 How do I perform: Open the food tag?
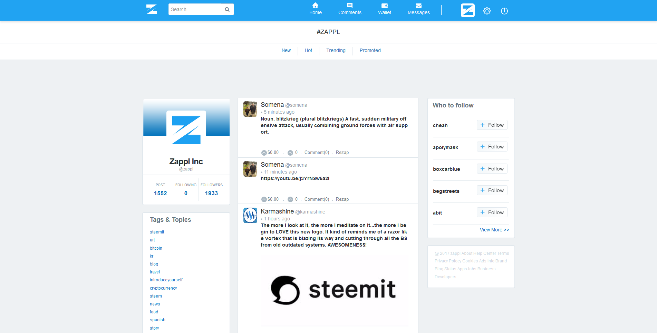pos(154,312)
